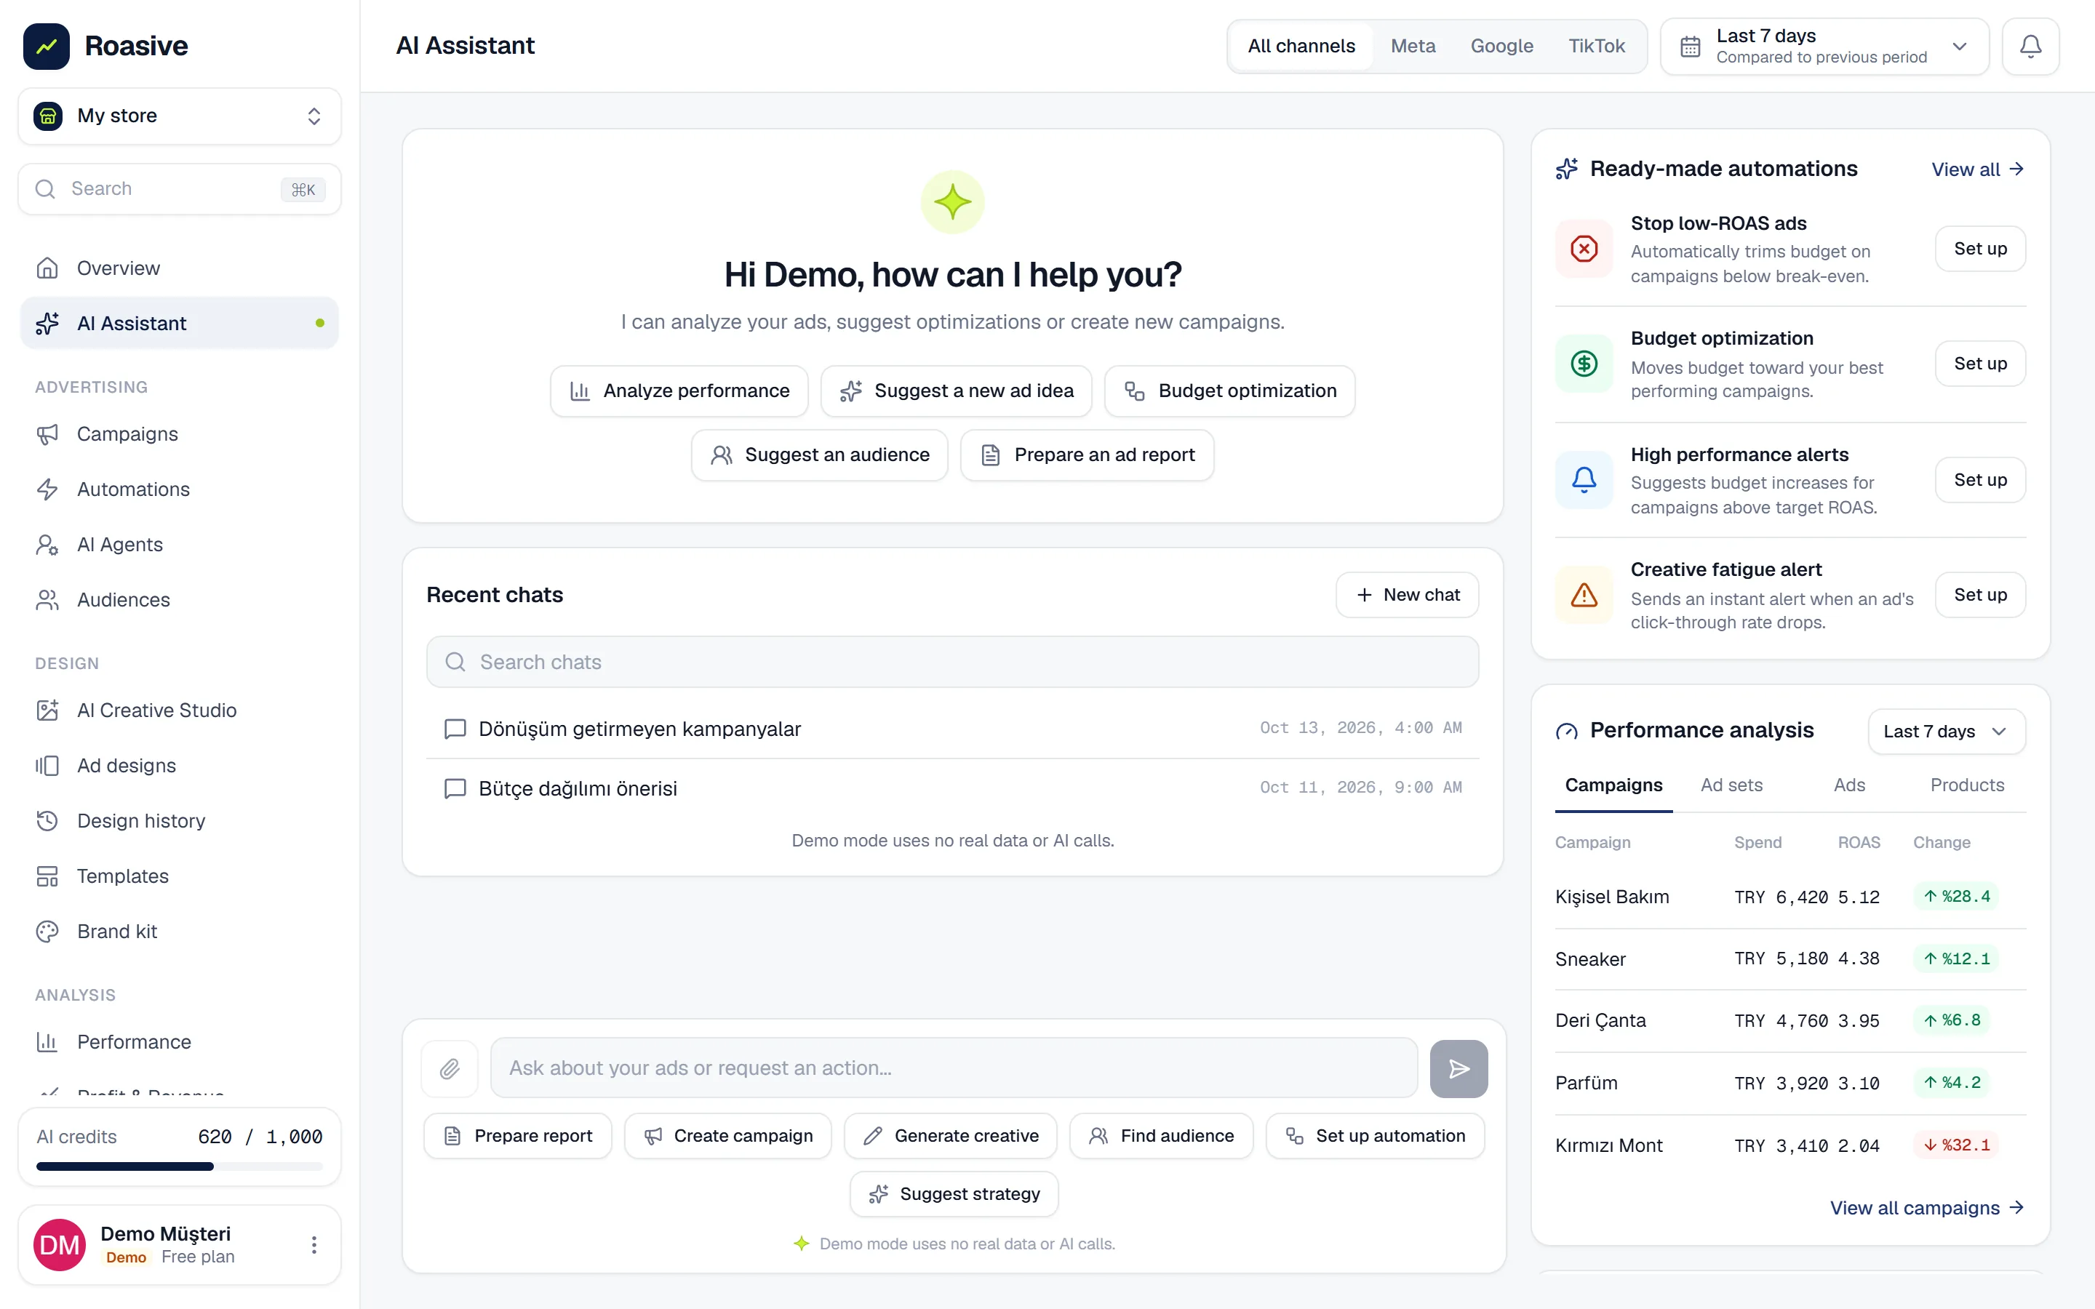Select the All channels tab
The width and height of the screenshot is (2095, 1309).
pyautogui.click(x=1301, y=46)
